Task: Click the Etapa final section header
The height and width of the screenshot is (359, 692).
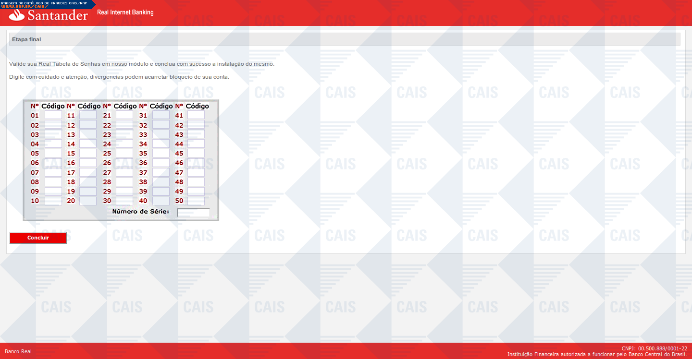Action: [x=26, y=39]
